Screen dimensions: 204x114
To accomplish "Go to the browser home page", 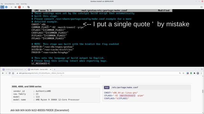I will click(13, 73).
